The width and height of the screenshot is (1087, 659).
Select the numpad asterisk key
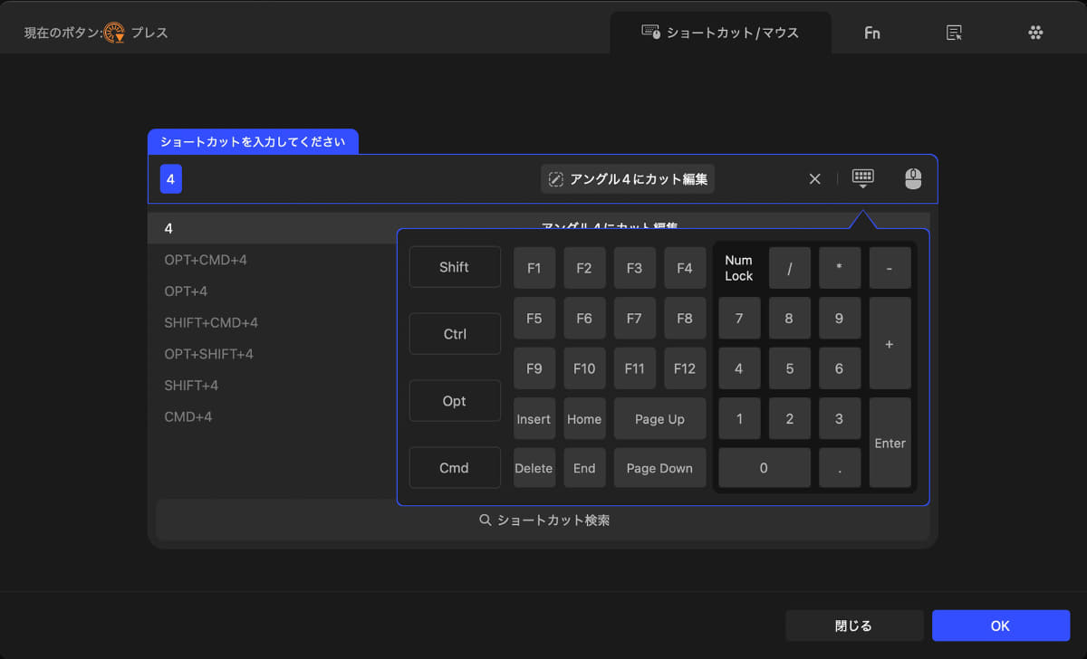(x=840, y=268)
